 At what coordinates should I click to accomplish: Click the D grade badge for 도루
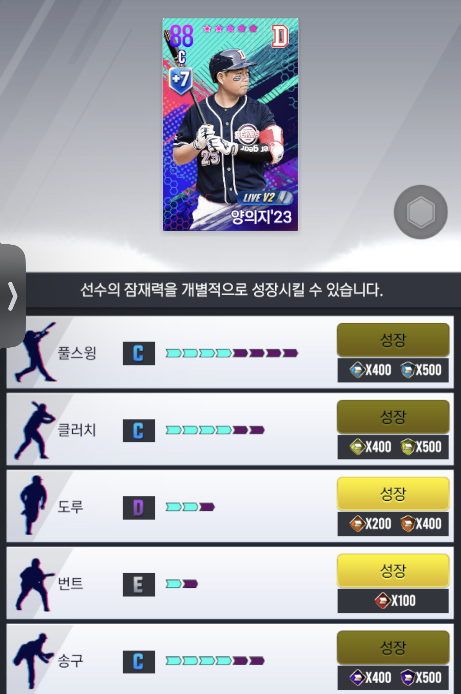[139, 508]
